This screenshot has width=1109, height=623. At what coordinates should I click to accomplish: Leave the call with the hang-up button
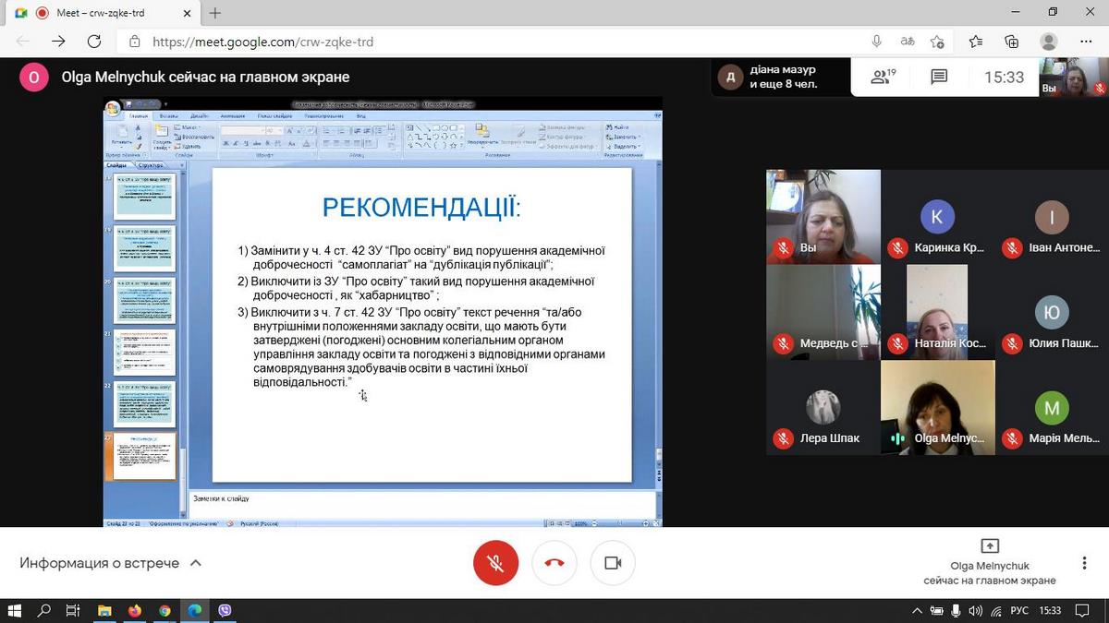[554, 563]
